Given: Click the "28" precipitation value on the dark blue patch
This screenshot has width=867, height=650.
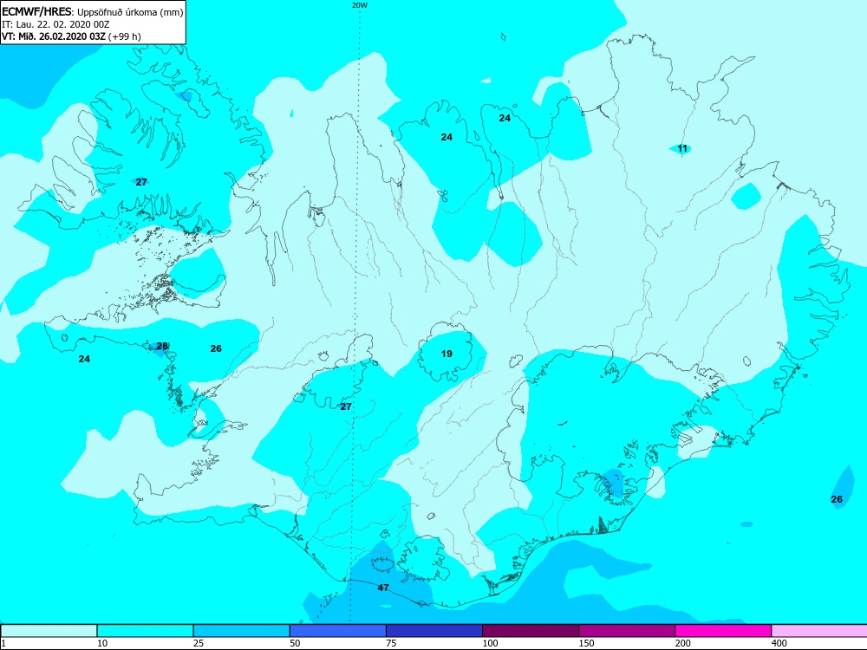Looking at the screenshot, I should (x=162, y=346).
